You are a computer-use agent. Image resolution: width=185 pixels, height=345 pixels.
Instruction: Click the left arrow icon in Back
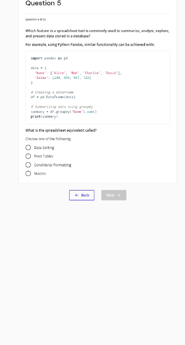click(x=77, y=195)
